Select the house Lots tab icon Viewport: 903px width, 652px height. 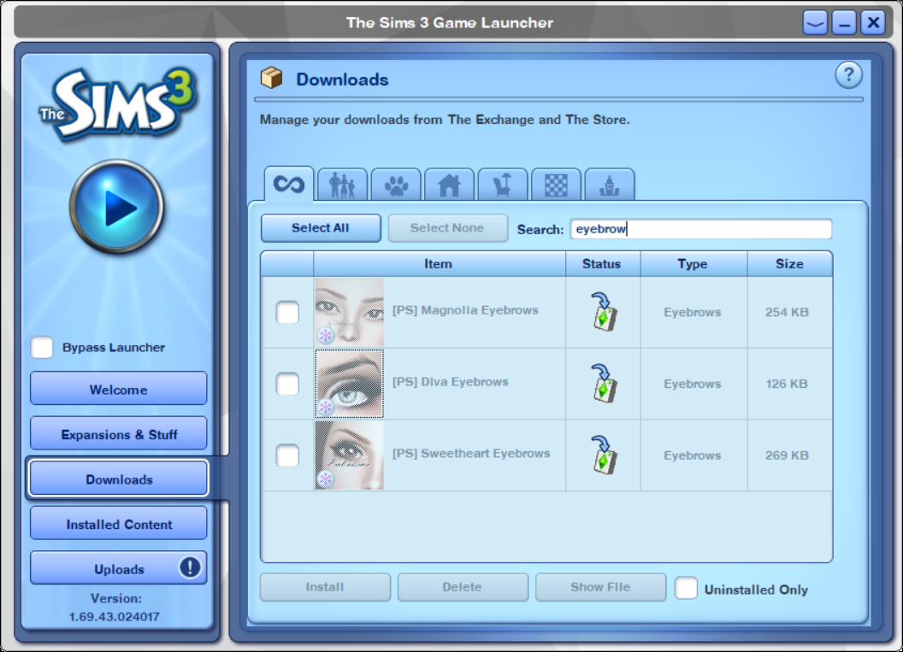[449, 183]
